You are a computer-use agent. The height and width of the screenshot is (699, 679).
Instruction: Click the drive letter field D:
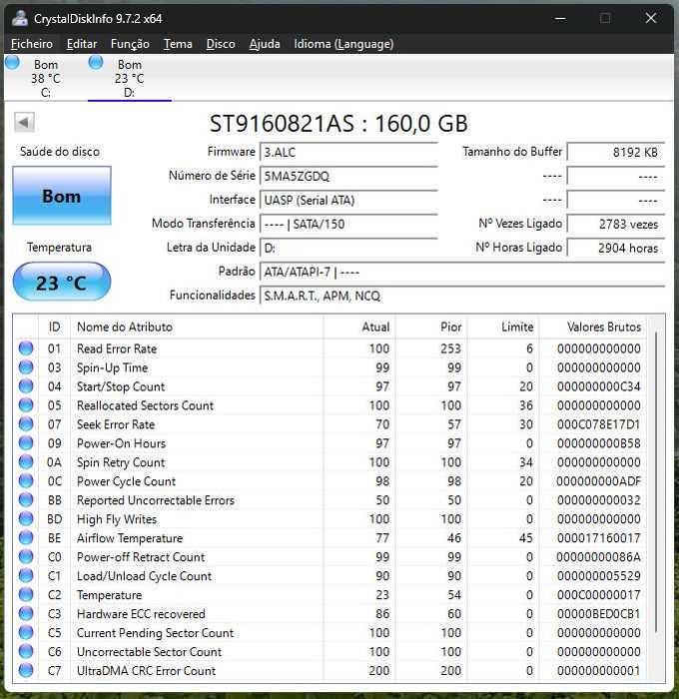tap(348, 248)
